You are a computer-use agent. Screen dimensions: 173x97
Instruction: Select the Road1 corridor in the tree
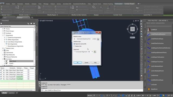pyautogui.click(x=11, y=63)
